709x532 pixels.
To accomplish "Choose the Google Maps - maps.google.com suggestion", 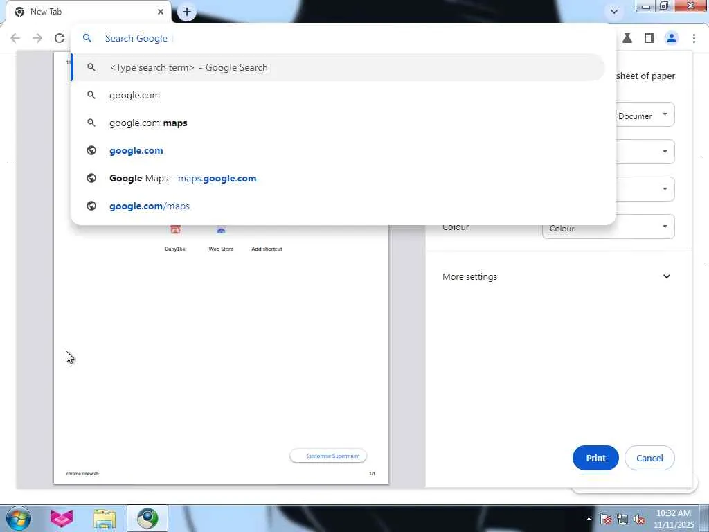I will pos(338,178).
